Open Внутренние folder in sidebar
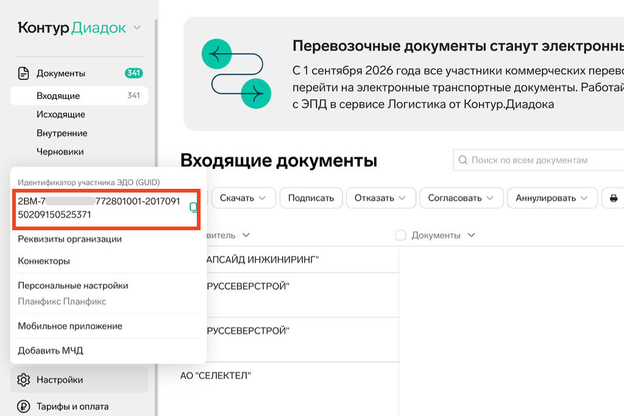Viewport: 624px width, 416px height. (62, 133)
